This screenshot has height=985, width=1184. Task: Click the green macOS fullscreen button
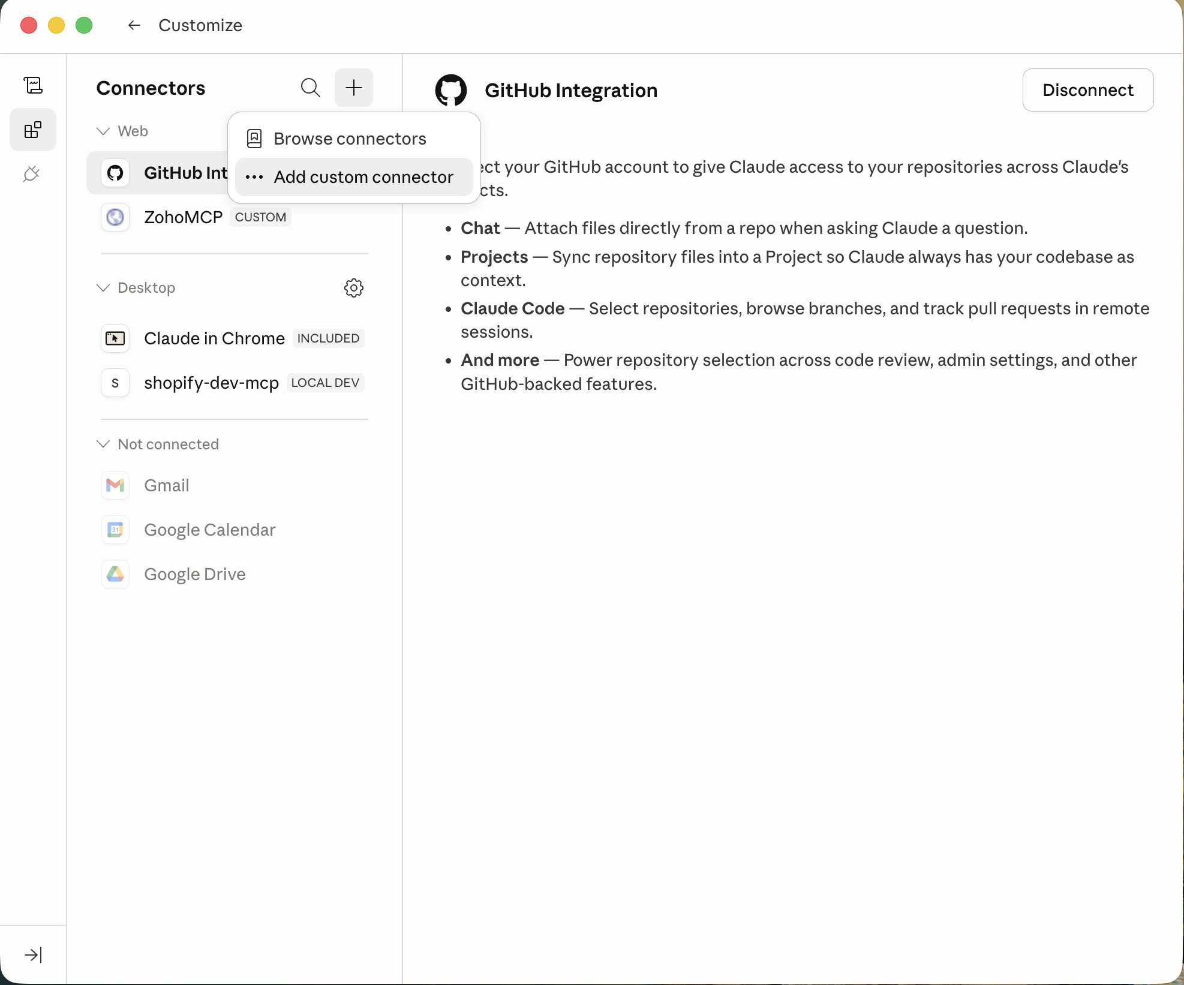click(x=84, y=25)
